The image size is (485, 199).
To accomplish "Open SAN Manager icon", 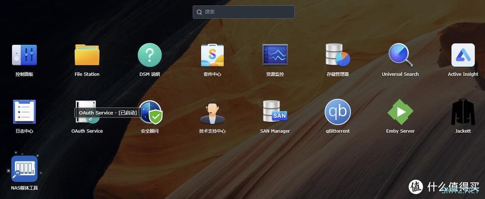I will (275, 111).
